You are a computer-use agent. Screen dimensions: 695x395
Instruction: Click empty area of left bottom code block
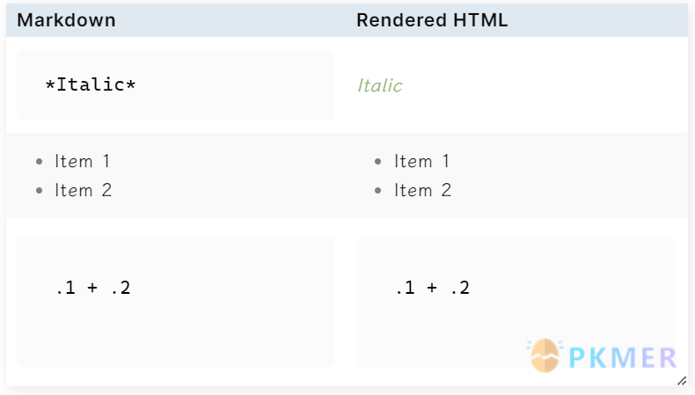pyautogui.click(x=176, y=337)
